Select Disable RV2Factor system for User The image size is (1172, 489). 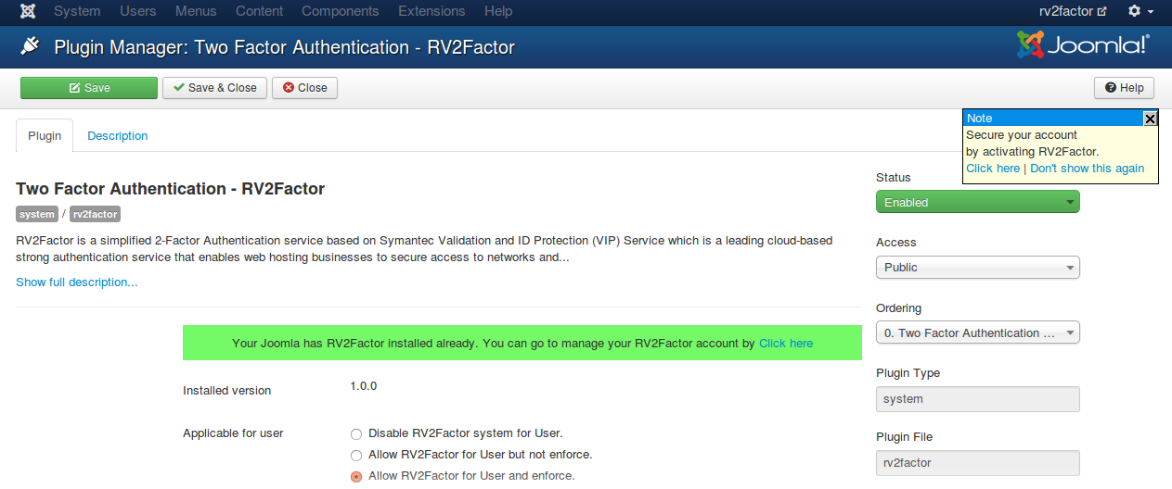[x=356, y=433]
